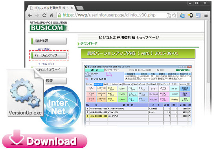
Task: Open a new browser tab
Action: [80, 8]
